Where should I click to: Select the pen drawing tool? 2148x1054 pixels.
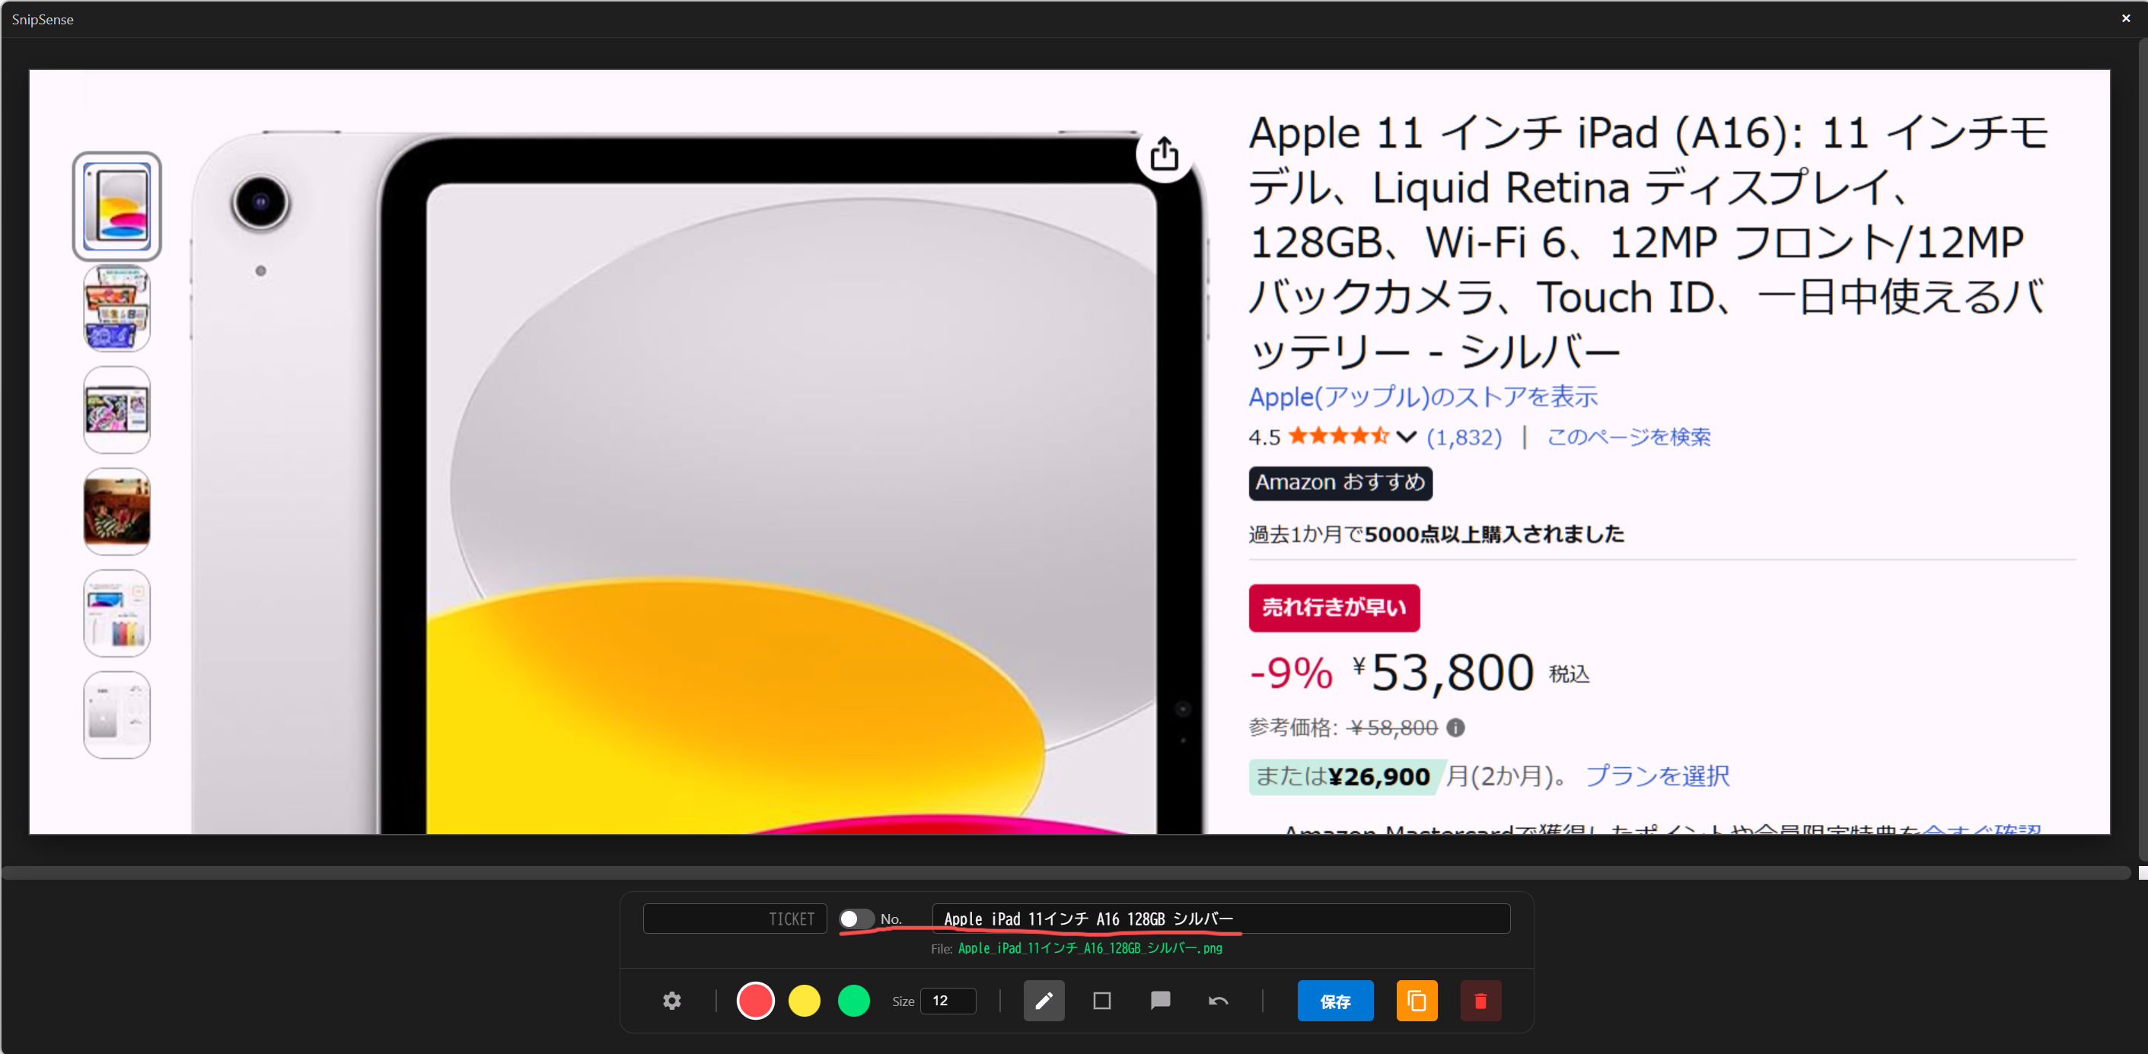coord(1044,1001)
